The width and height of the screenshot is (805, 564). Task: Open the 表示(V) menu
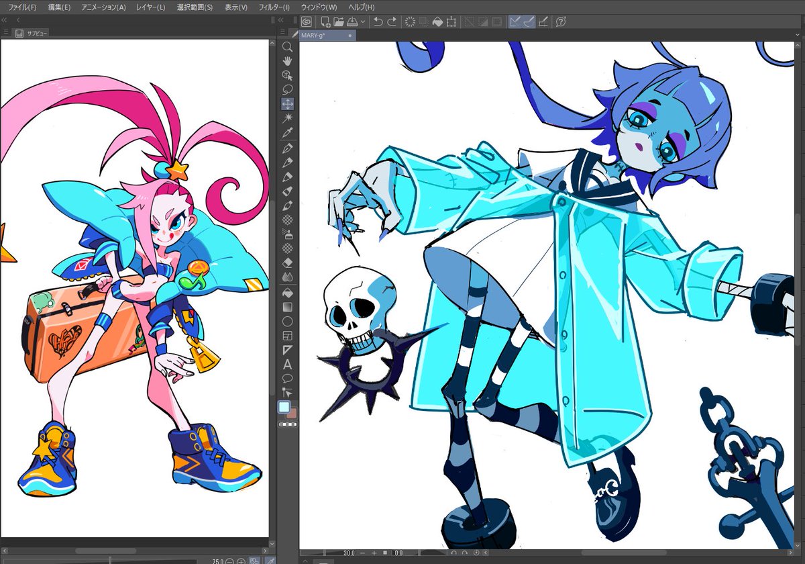click(x=235, y=7)
